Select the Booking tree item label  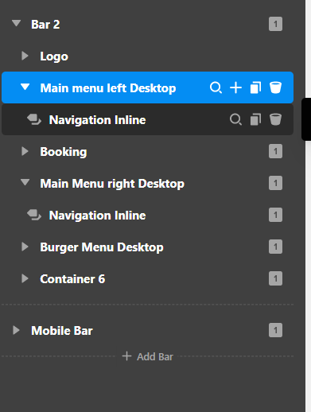pos(64,152)
